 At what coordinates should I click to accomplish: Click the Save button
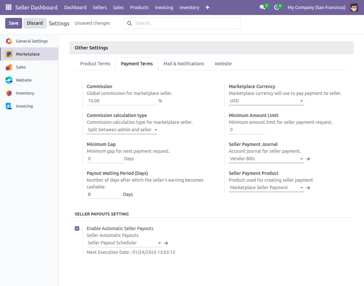14,23
